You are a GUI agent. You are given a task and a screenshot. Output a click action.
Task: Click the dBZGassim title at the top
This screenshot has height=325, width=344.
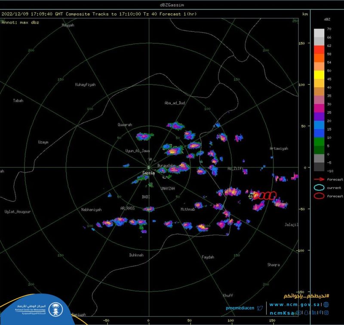[172, 5]
